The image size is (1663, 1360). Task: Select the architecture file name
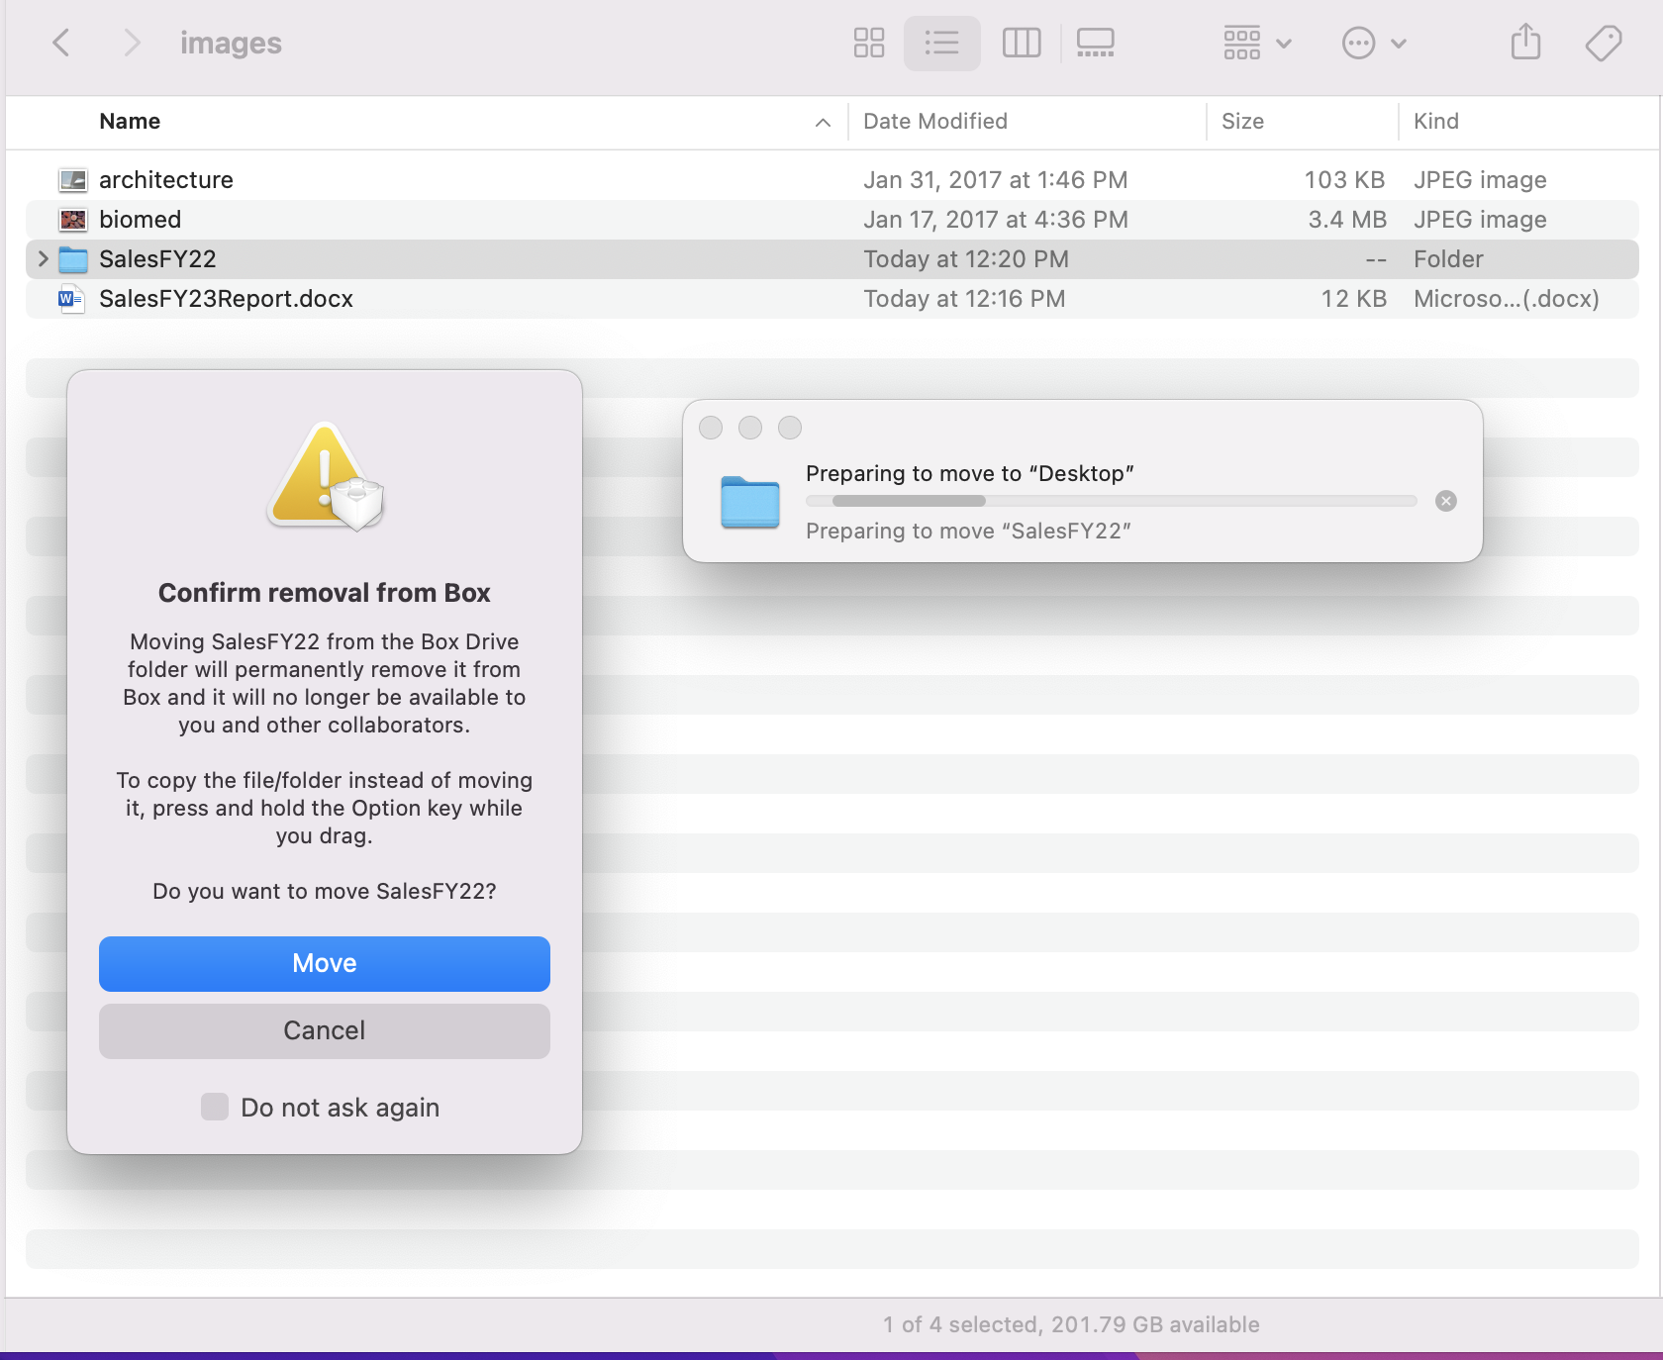pyautogui.click(x=166, y=179)
